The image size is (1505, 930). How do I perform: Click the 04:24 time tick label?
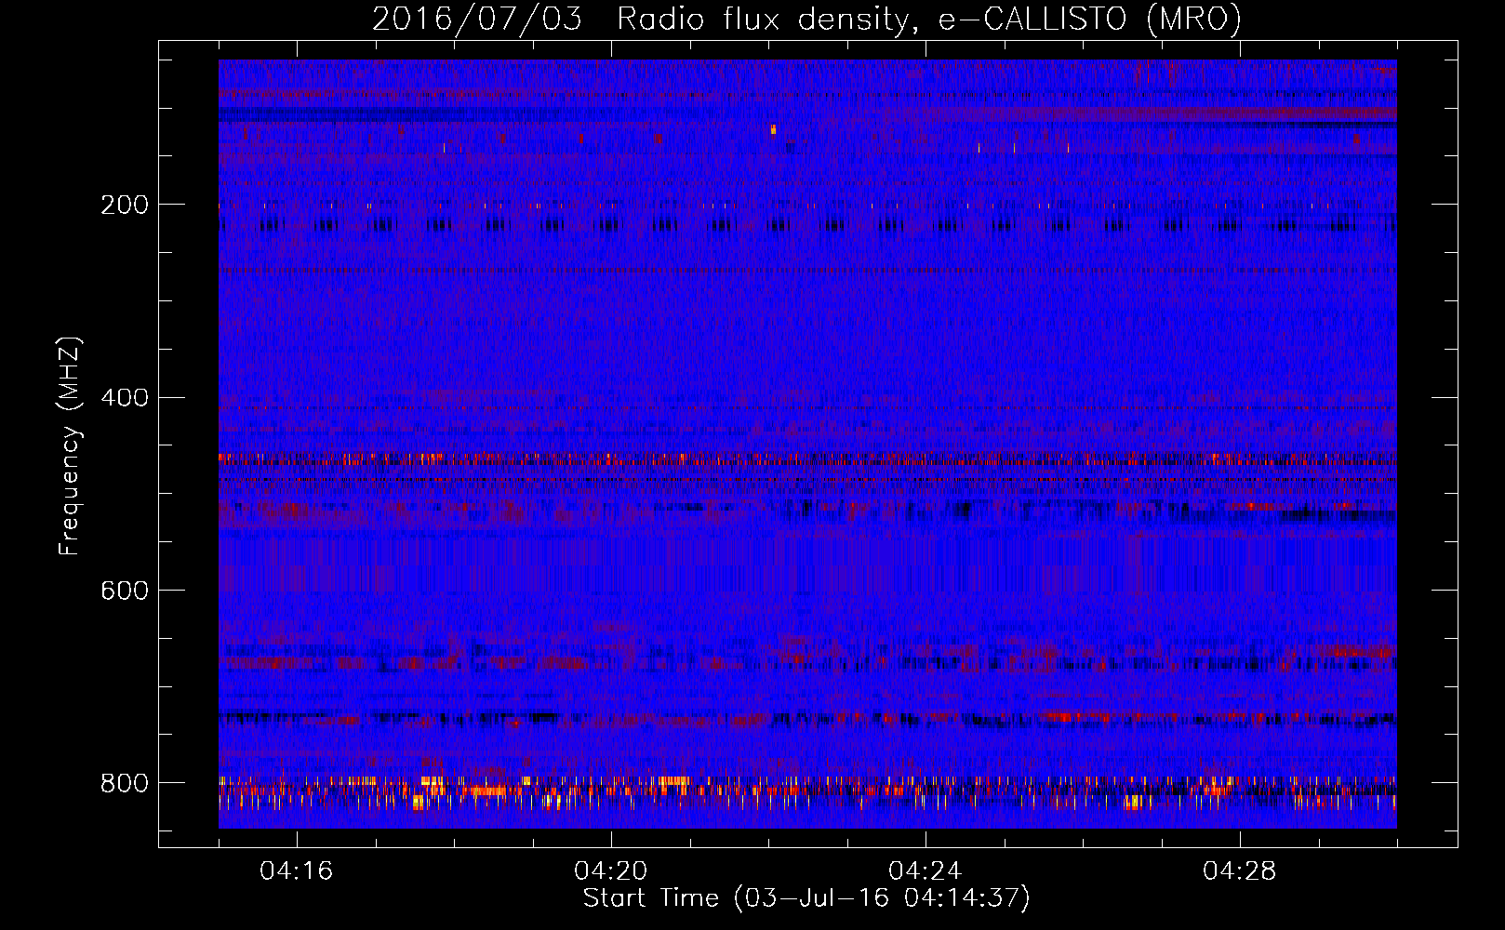click(925, 871)
